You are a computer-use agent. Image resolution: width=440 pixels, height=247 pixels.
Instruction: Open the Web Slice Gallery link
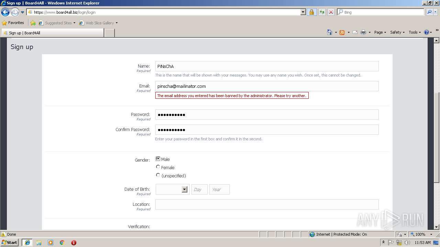99,23
